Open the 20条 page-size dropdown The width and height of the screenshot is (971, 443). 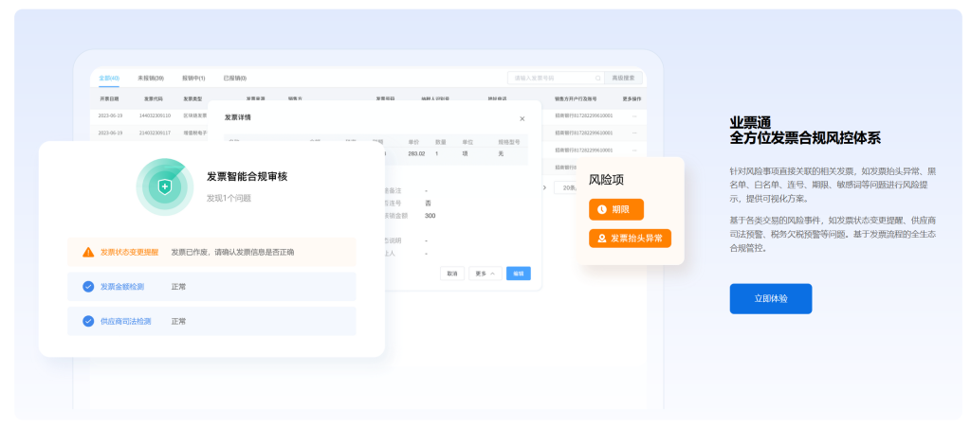pyautogui.click(x=567, y=187)
